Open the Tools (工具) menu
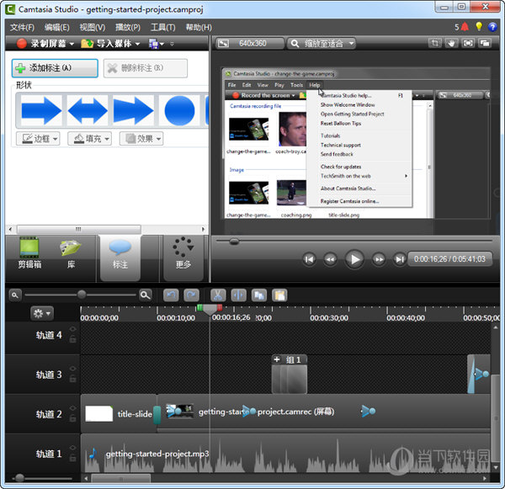This screenshot has width=505, height=489. (x=163, y=28)
